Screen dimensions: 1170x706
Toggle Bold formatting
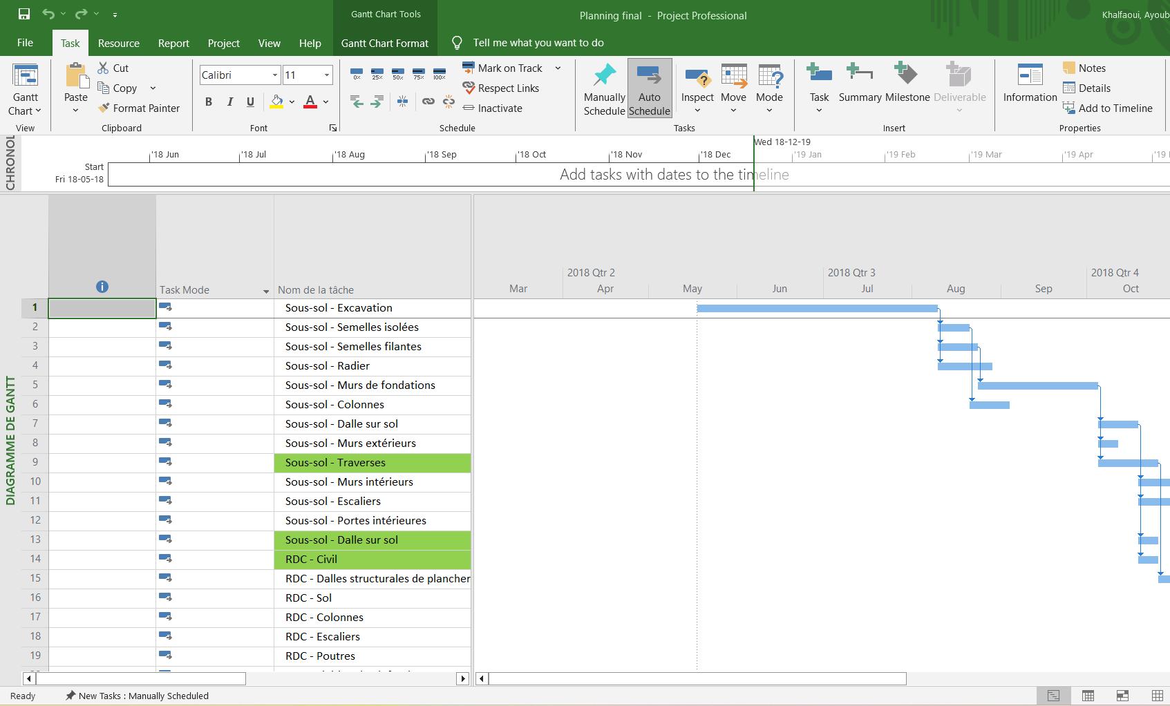[x=209, y=102]
